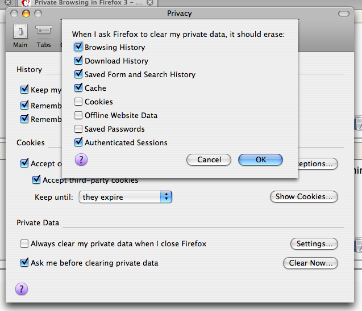Enable the Cookies checkbox in the dialog
The width and height of the screenshot is (362, 311).
[x=78, y=102]
